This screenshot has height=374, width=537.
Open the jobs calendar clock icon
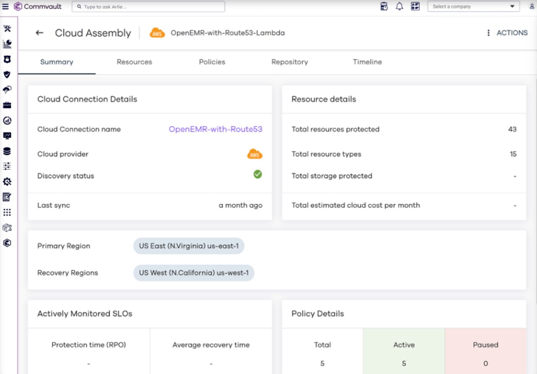click(384, 7)
